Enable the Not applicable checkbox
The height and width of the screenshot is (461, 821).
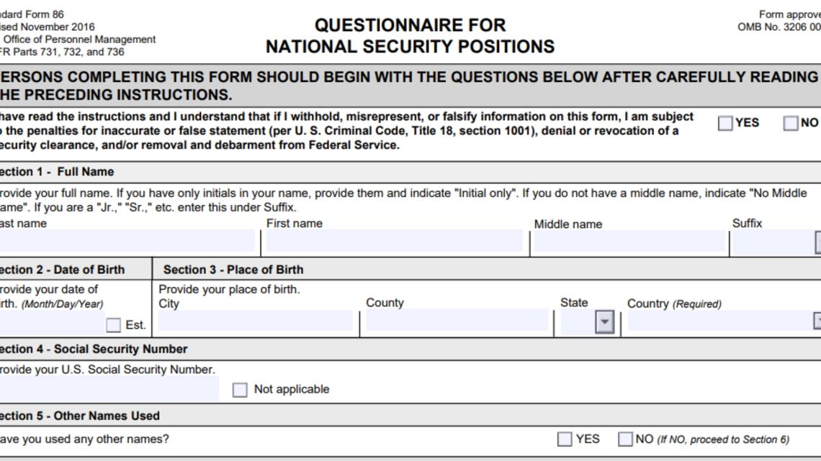coord(240,390)
